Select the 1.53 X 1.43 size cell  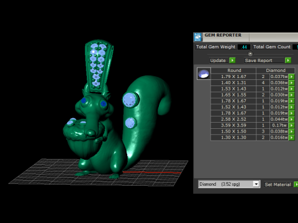[233, 89]
